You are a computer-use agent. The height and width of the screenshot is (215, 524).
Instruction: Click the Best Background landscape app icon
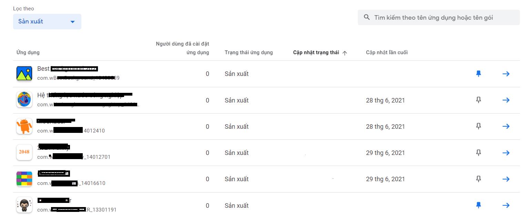pyautogui.click(x=24, y=74)
